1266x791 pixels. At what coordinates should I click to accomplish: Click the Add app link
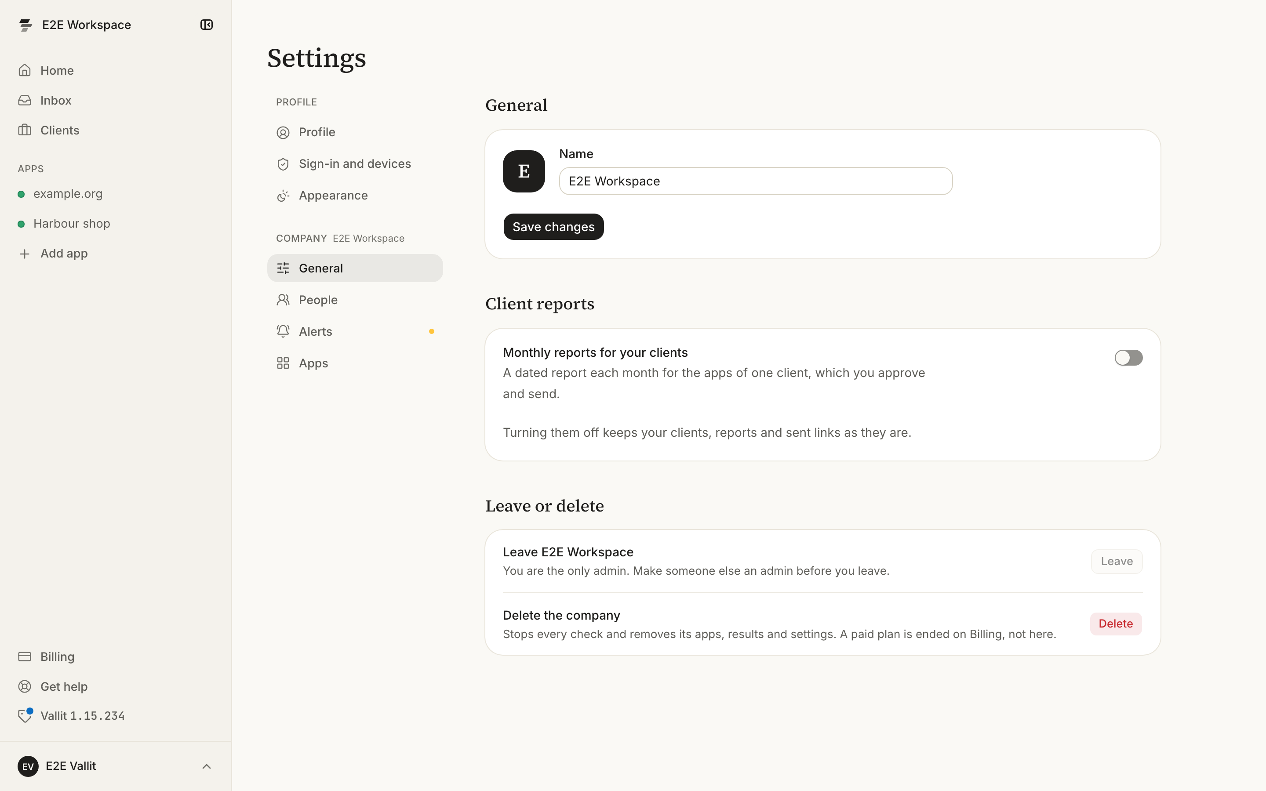[64, 253]
